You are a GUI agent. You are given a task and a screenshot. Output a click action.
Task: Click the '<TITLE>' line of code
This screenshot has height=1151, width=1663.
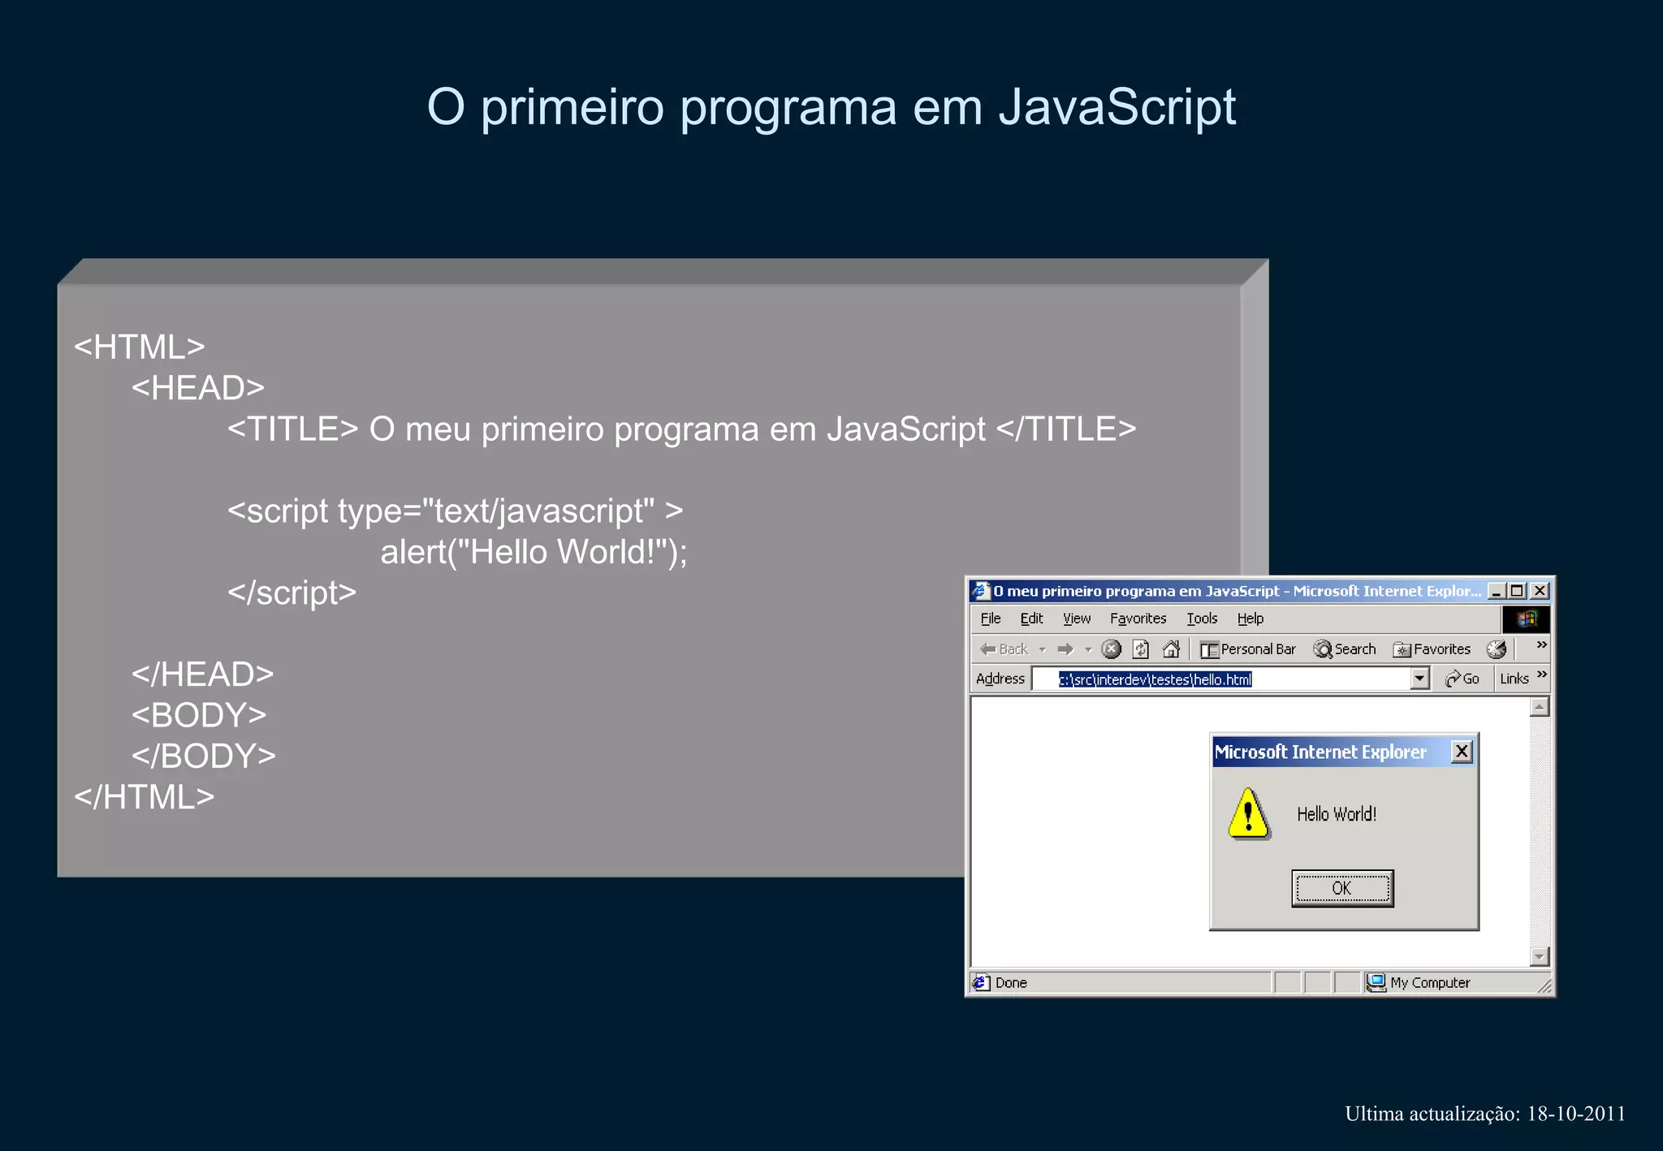click(682, 429)
